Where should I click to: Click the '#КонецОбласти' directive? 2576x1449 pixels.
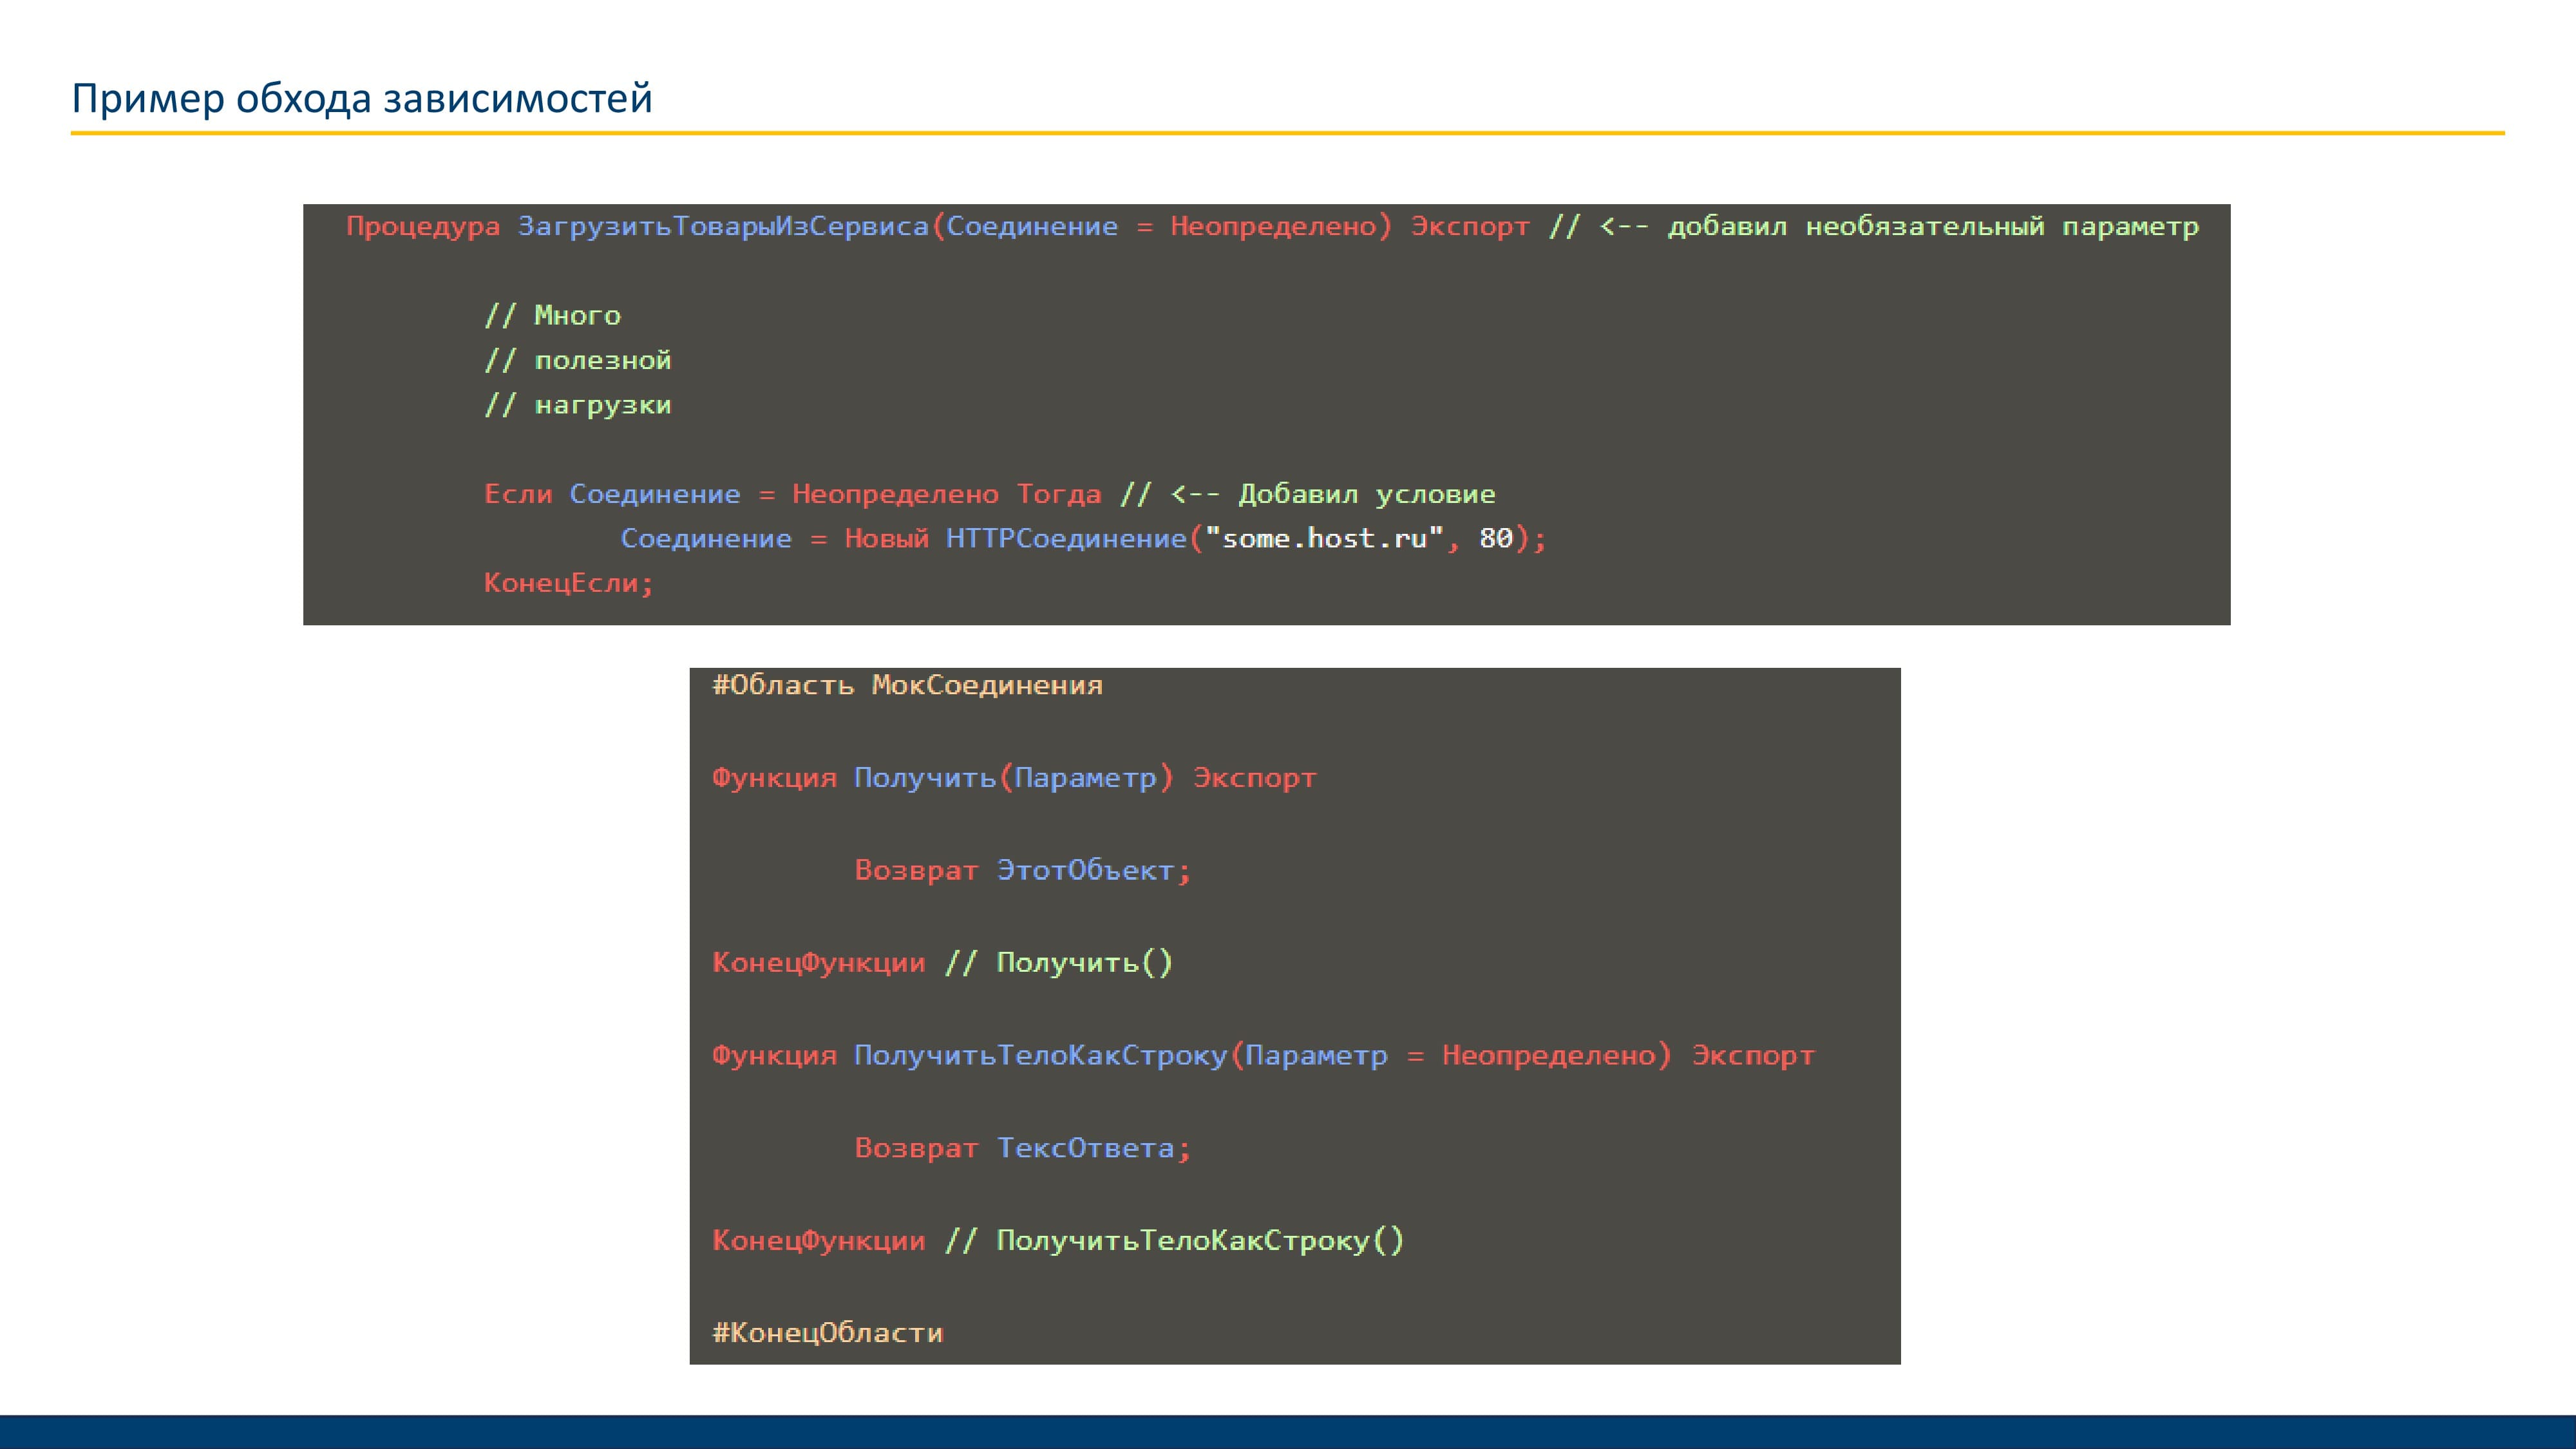tap(827, 1333)
